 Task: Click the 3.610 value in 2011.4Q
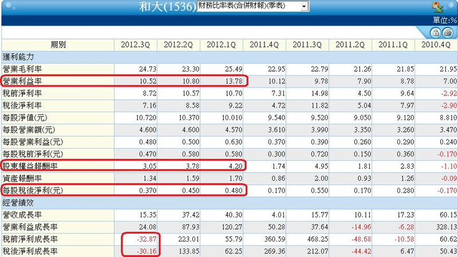point(277,130)
